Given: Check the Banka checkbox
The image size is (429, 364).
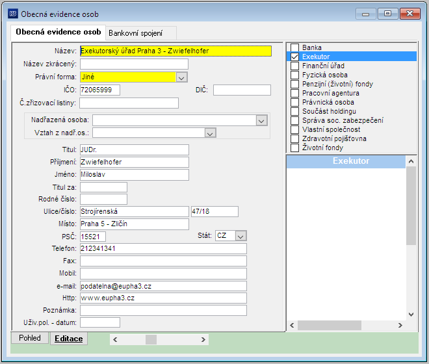Looking at the screenshot, I should click(294, 47).
